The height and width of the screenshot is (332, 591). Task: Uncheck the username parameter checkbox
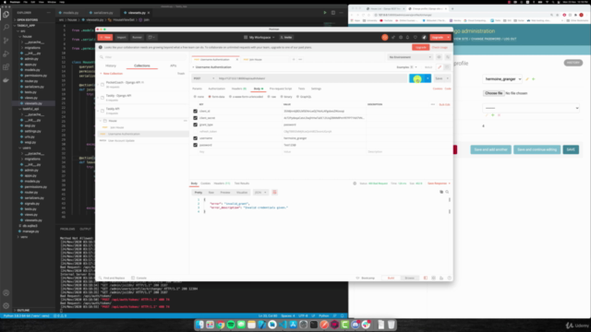coord(195,138)
